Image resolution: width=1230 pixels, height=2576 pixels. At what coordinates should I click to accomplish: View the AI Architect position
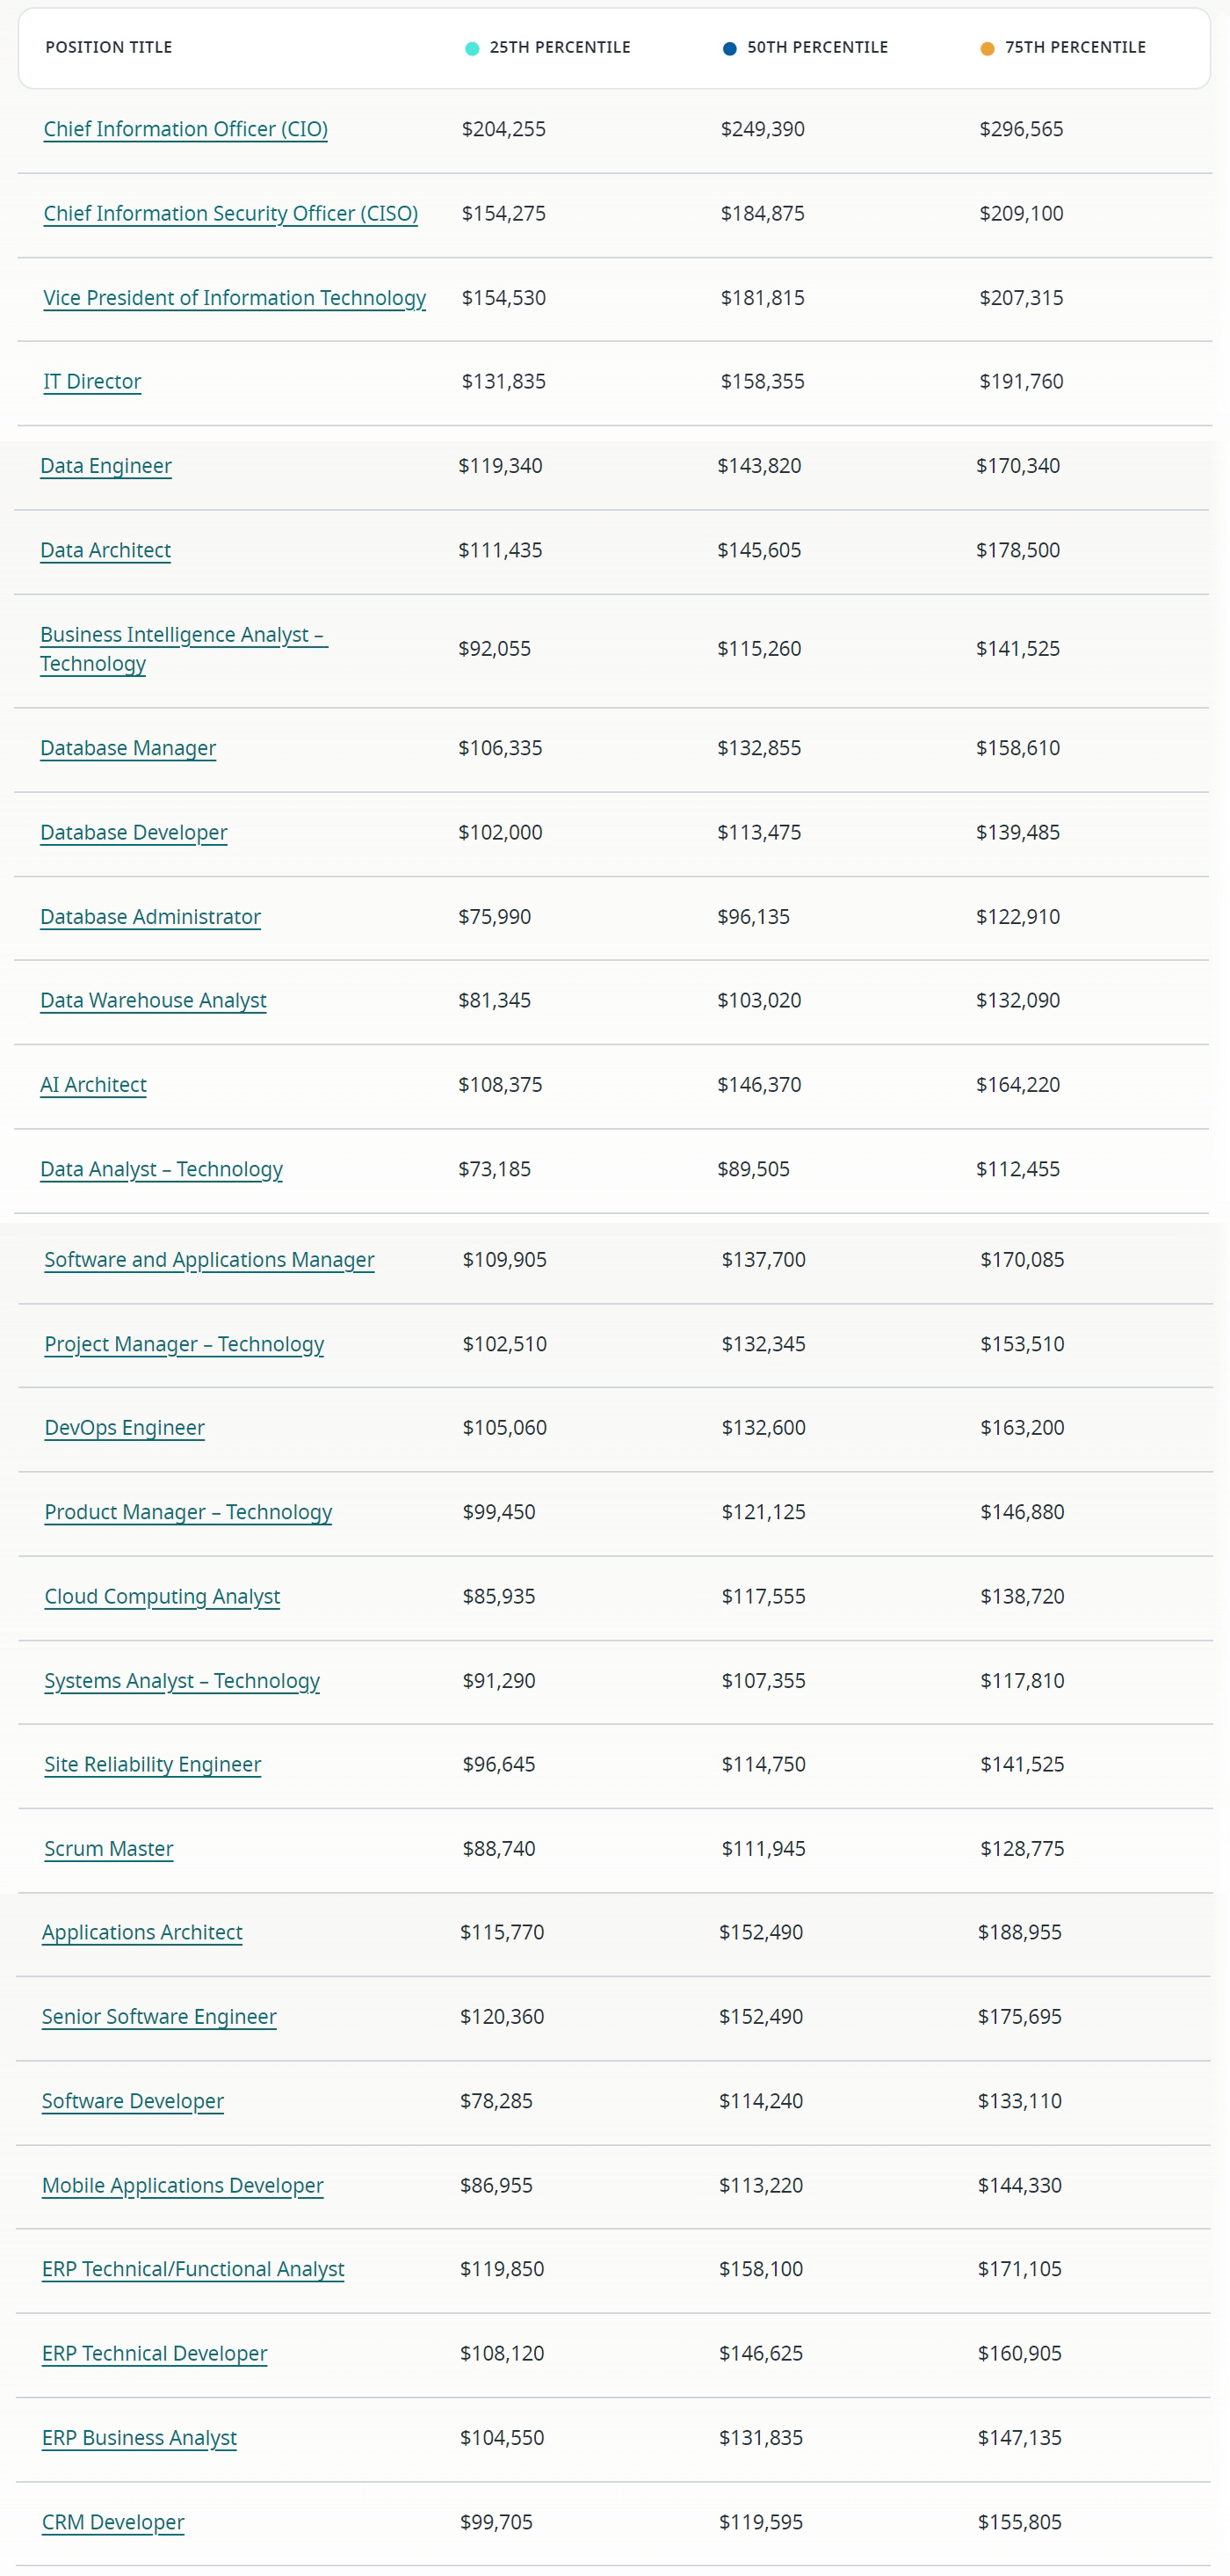click(93, 1084)
